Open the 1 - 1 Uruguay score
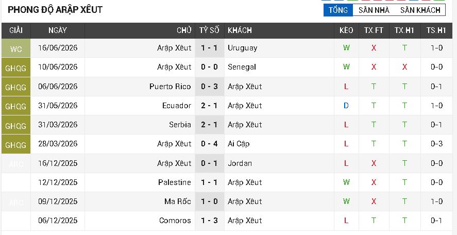This screenshot has height=235, width=457. [x=209, y=48]
